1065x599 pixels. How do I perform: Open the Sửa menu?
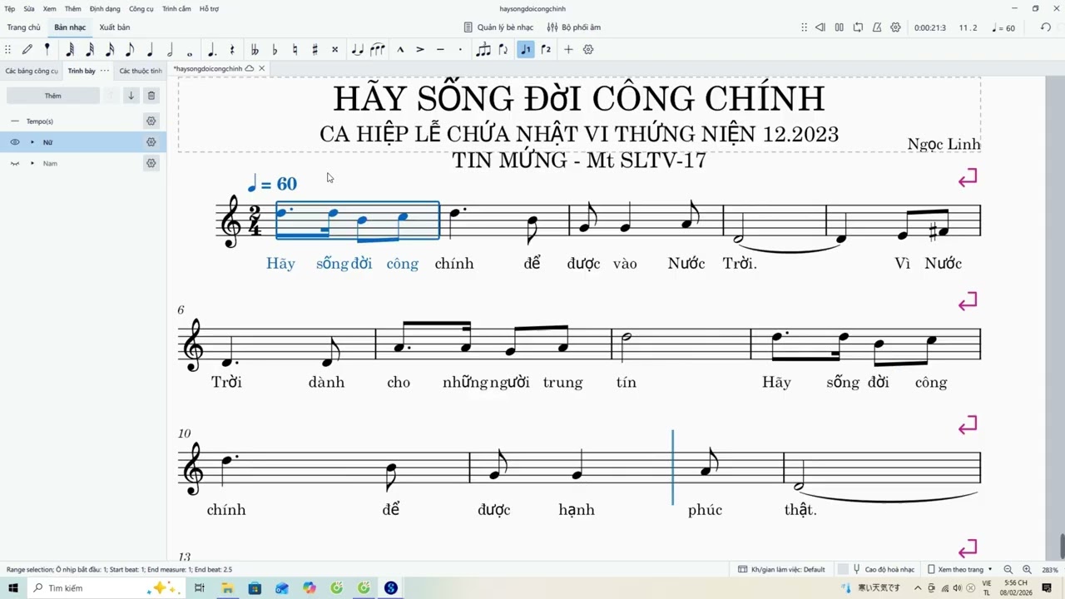tap(29, 8)
